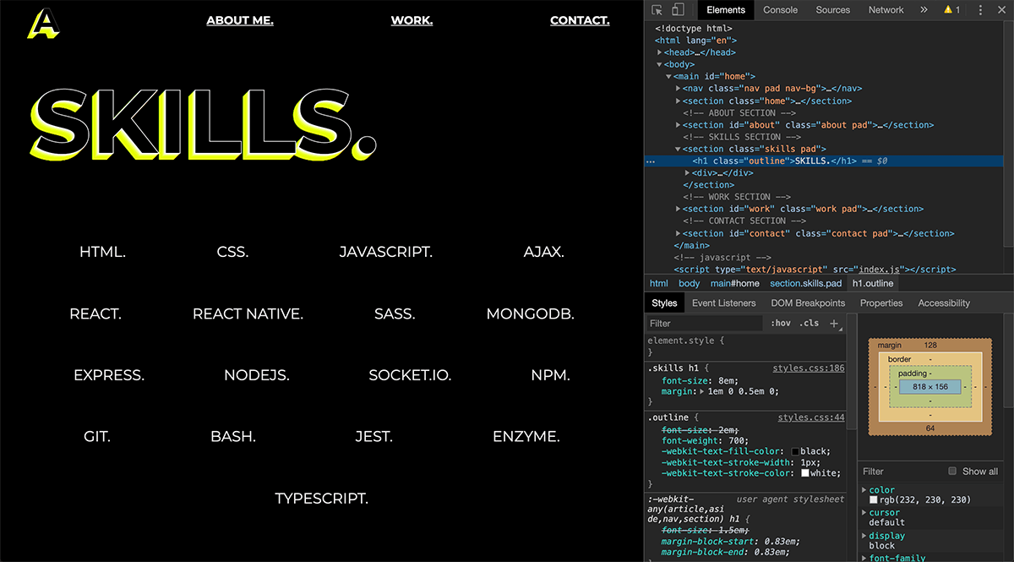Open the Properties pane tab
Viewport: 1014px width, 562px height.
click(881, 303)
